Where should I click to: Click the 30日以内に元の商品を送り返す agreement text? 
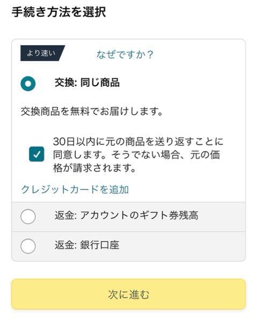tap(138, 155)
